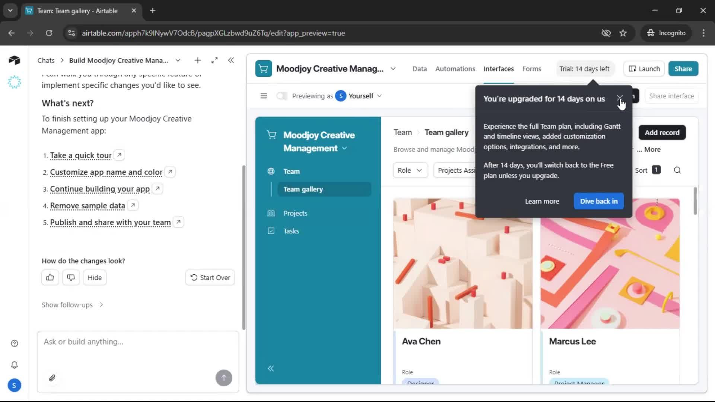Screen dimensions: 715x402
Task: Click Start Over button
Action: [x=210, y=277]
